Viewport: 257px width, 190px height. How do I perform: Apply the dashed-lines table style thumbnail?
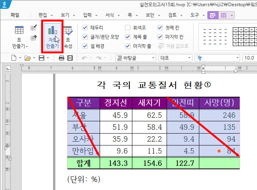[215, 36]
